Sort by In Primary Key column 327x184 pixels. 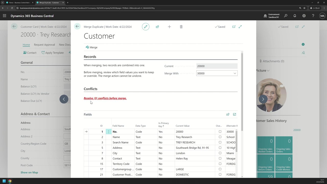coord(163,124)
